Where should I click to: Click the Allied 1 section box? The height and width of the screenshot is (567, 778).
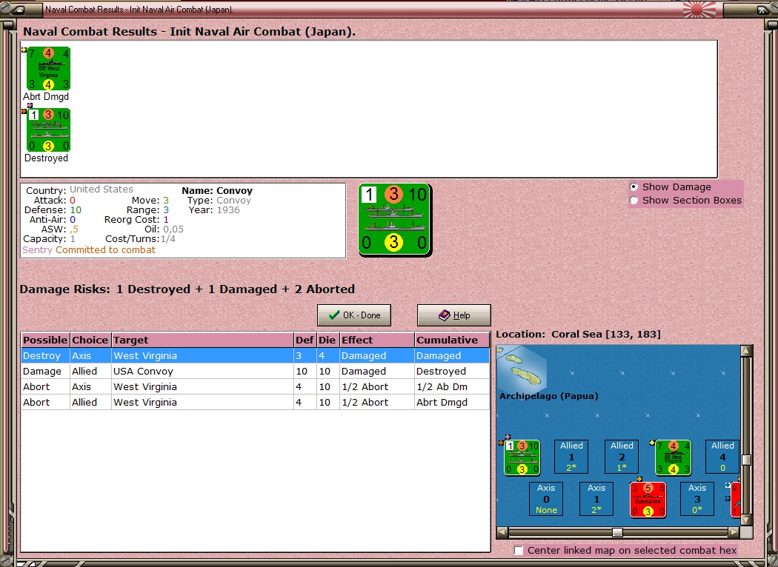click(571, 457)
